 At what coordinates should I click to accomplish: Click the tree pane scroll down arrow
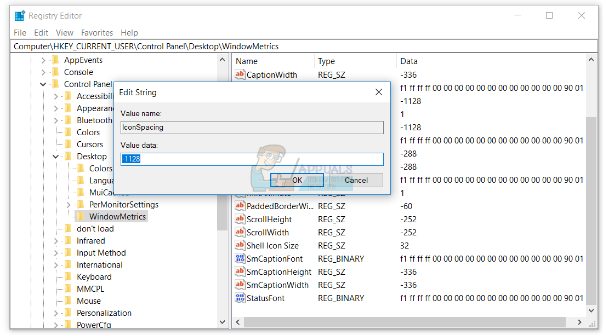pos(223,322)
